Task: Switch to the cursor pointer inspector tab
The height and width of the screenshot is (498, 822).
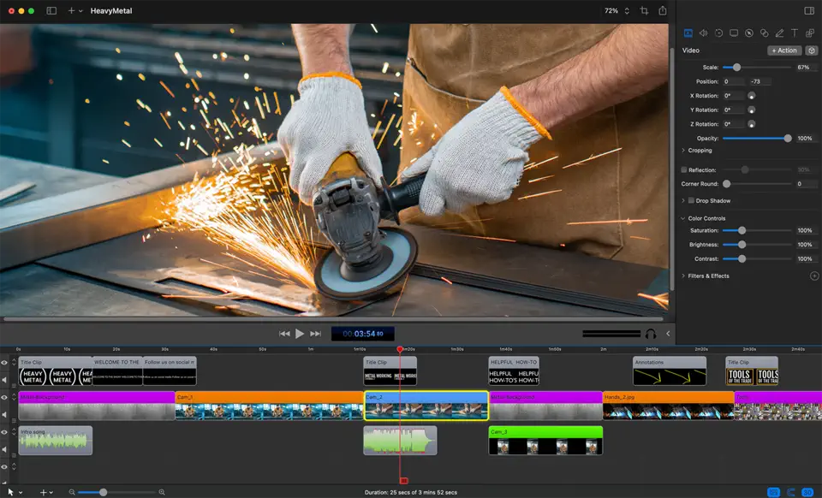Action: [x=749, y=33]
